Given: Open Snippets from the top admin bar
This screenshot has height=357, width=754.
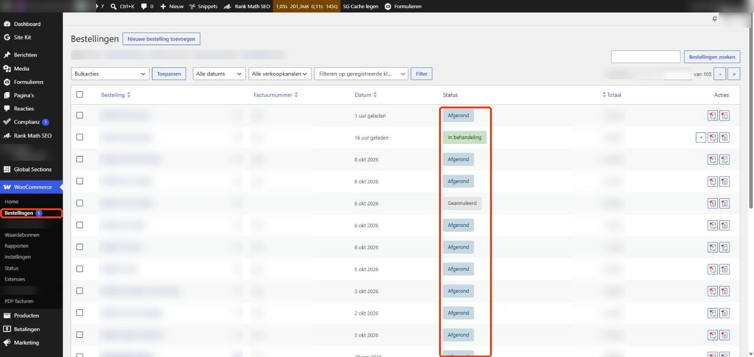Looking at the screenshot, I should [x=203, y=7].
